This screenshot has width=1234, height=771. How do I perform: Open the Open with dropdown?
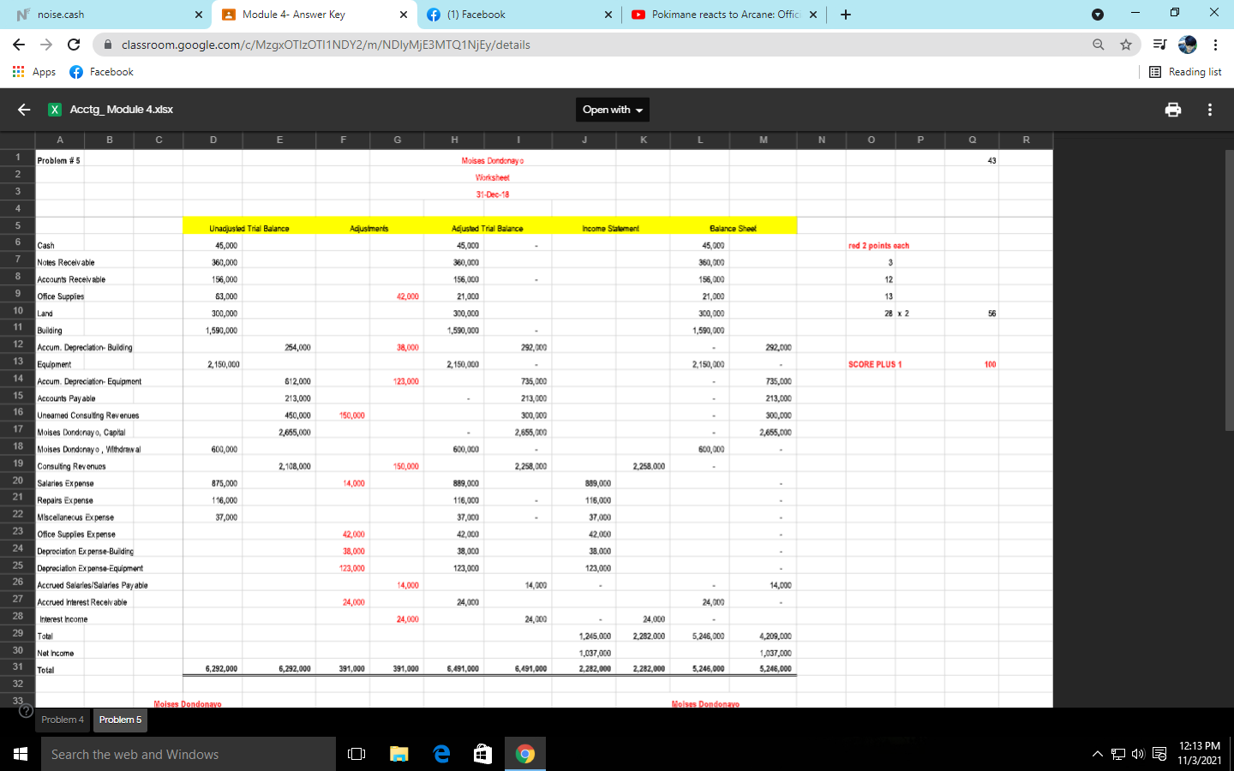pyautogui.click(x=612, y=110)
